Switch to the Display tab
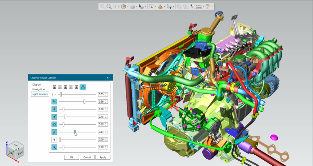313x166 pixels. (x=37, y=85)
